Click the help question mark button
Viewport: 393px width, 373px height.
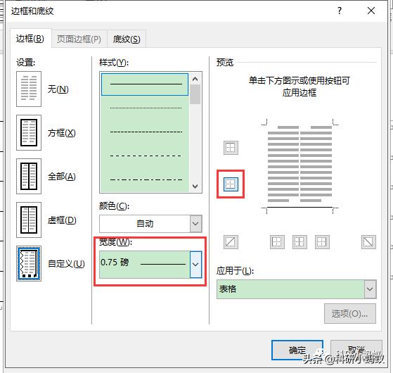[340, 11]
